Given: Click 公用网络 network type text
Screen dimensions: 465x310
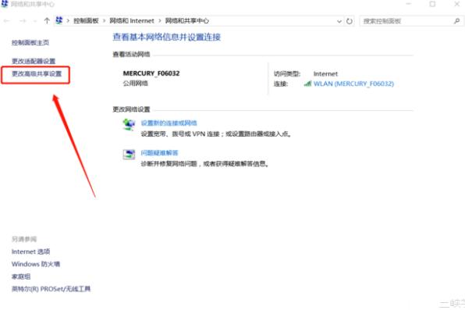Looking at the screenshot, I should [x=135, y=84].
